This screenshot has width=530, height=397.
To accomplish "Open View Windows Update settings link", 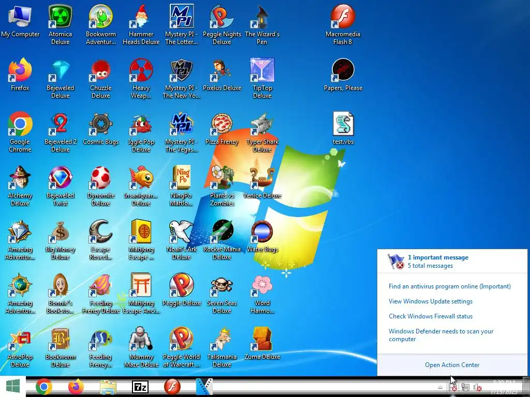I will click(431, 301).
